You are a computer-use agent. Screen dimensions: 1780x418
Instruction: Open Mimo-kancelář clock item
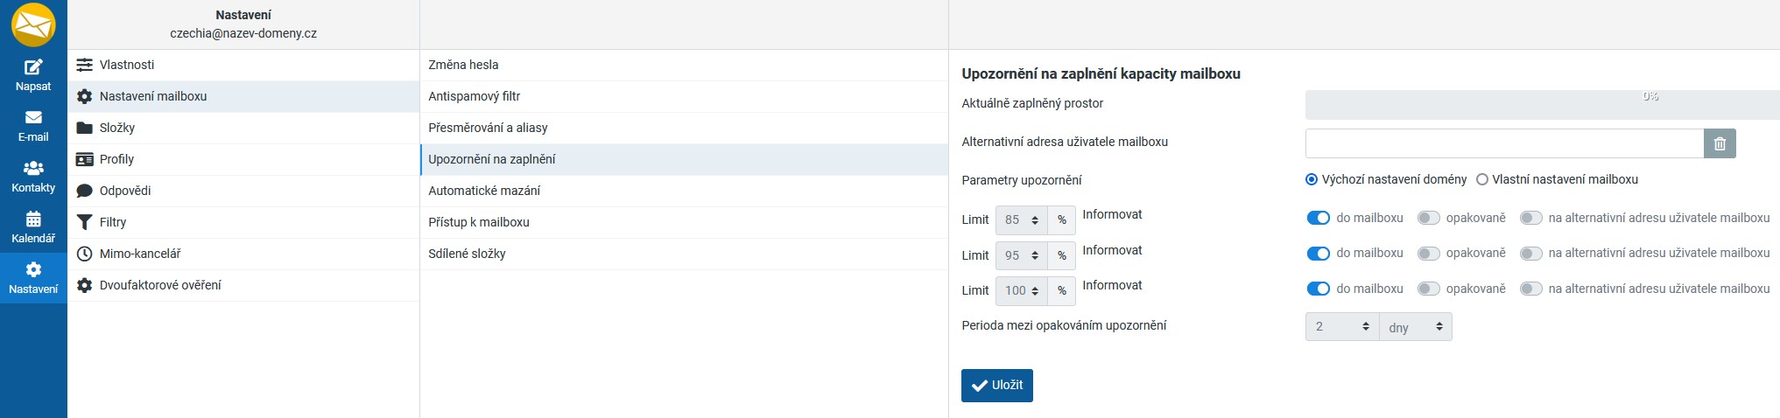139,254
